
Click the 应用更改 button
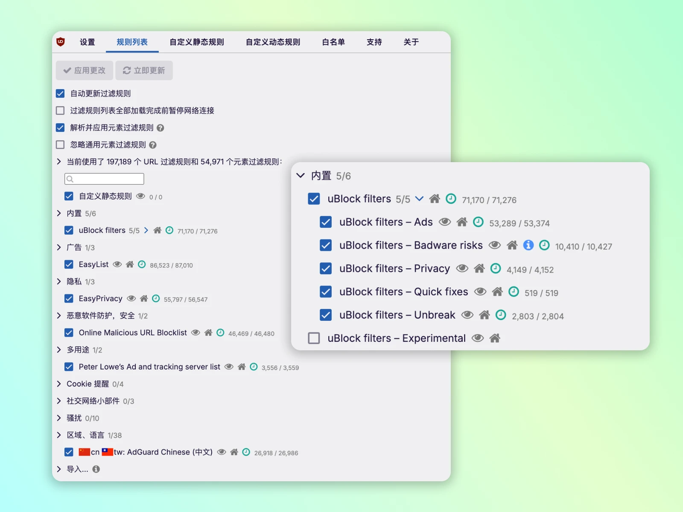coord(85,70)
